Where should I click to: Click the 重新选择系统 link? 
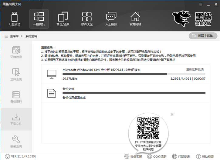(195, 69)
